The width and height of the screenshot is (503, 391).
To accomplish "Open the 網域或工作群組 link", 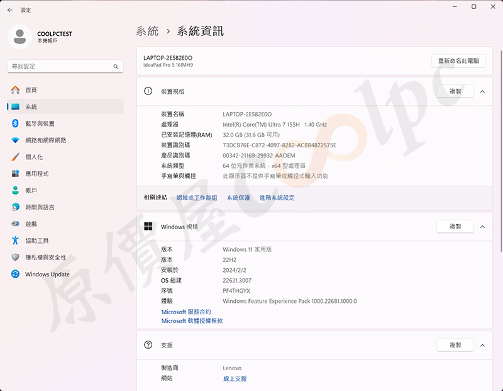I will coord(197,198).
